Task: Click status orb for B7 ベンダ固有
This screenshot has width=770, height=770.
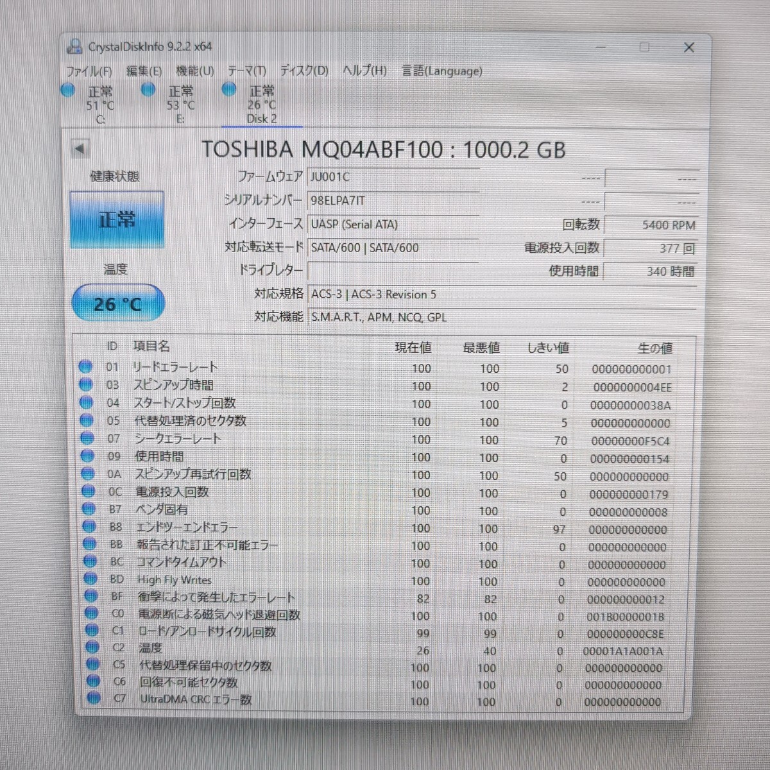Action: [89, 509]
